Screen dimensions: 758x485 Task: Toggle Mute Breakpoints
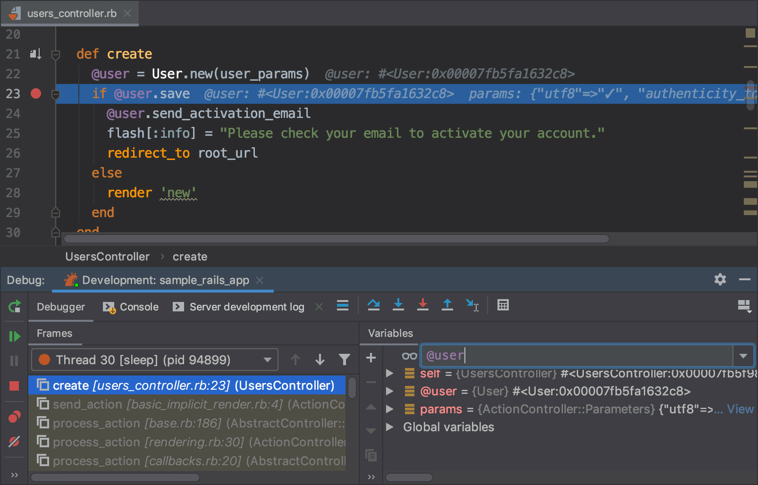[x=14, y=442]
